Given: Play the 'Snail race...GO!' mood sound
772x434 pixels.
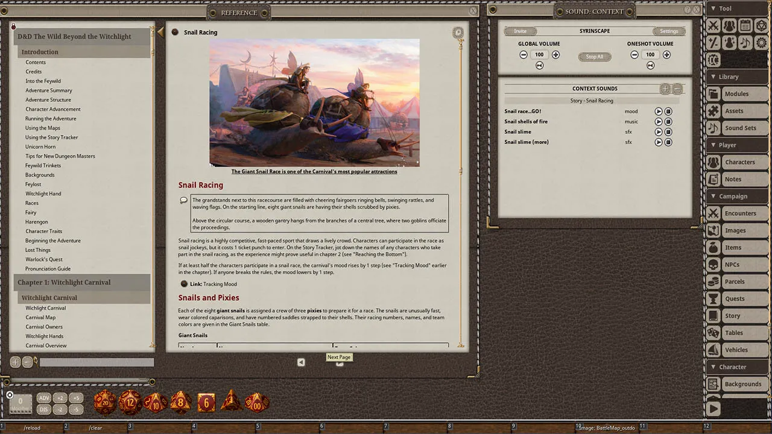Looking at the screenshot, I should coord(659,112).
